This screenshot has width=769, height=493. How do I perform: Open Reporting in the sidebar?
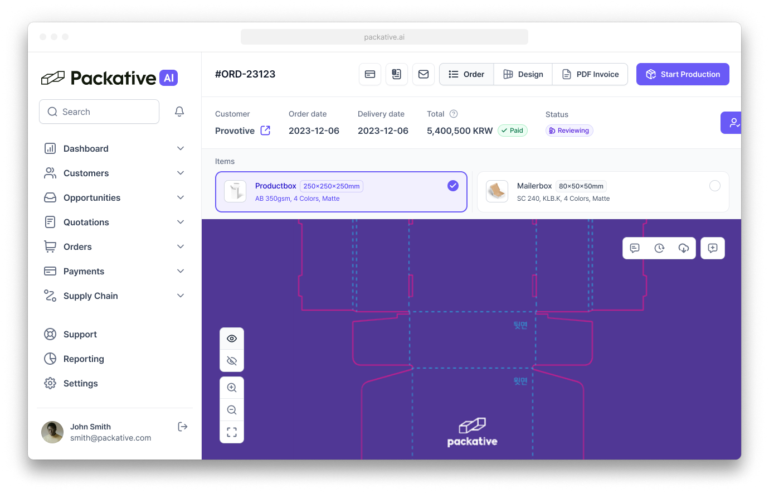coord(115,359)
